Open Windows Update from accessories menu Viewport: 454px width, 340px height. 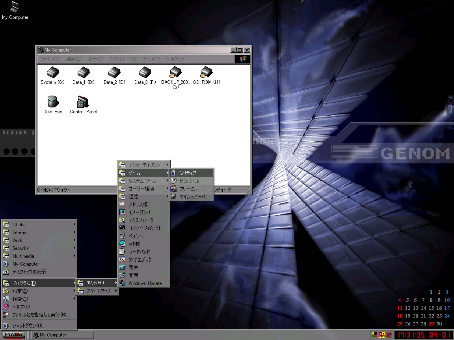(144, 283)
